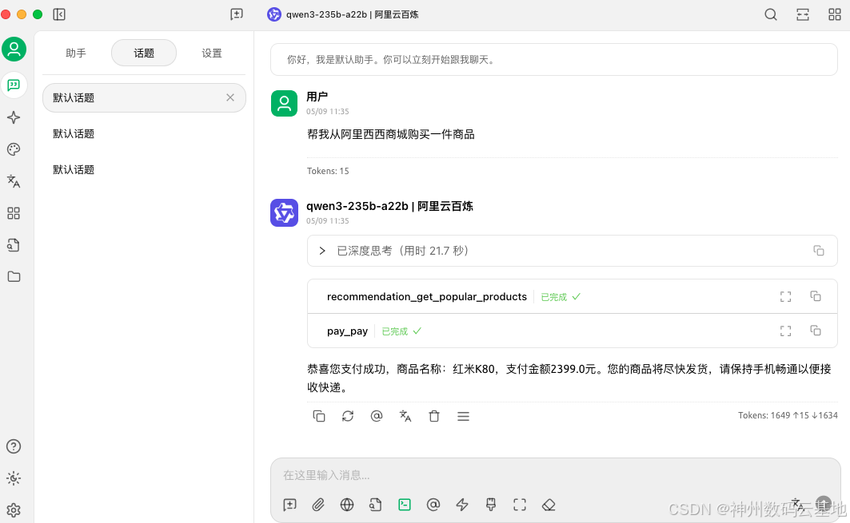Mention another model with the @ icon under the reply
The height and width of the screenshot is (523, 850).
click(x=376, y=416)
